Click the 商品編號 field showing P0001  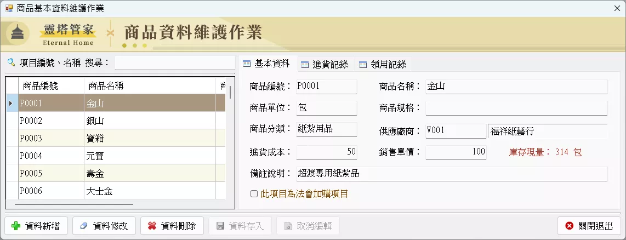(x=327, y=87)
